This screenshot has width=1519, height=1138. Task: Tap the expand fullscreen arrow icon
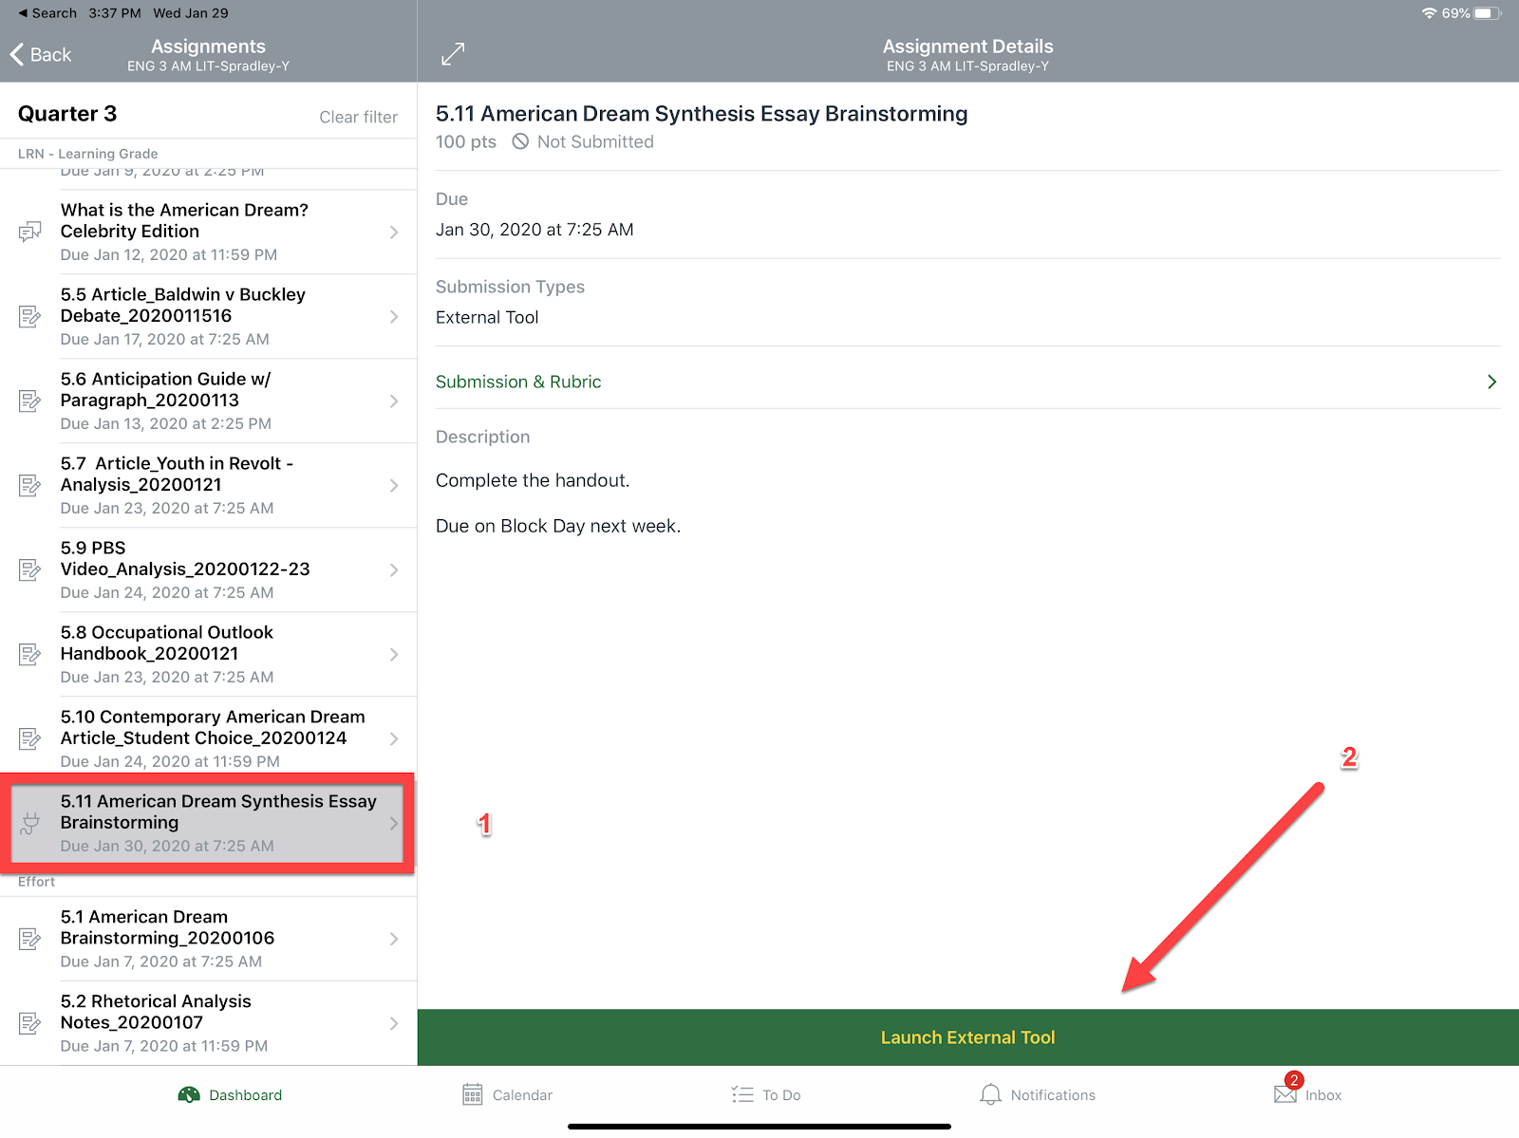tap(453, 53)
